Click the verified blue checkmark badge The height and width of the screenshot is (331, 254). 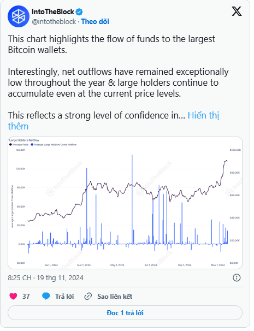(79, 12)
